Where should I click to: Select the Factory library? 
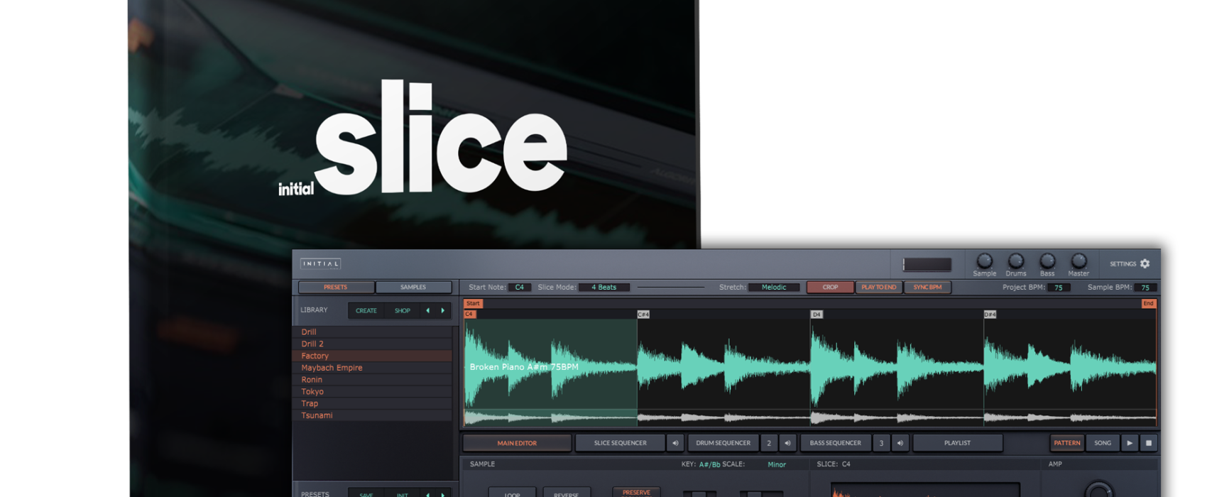coord(373,356)
